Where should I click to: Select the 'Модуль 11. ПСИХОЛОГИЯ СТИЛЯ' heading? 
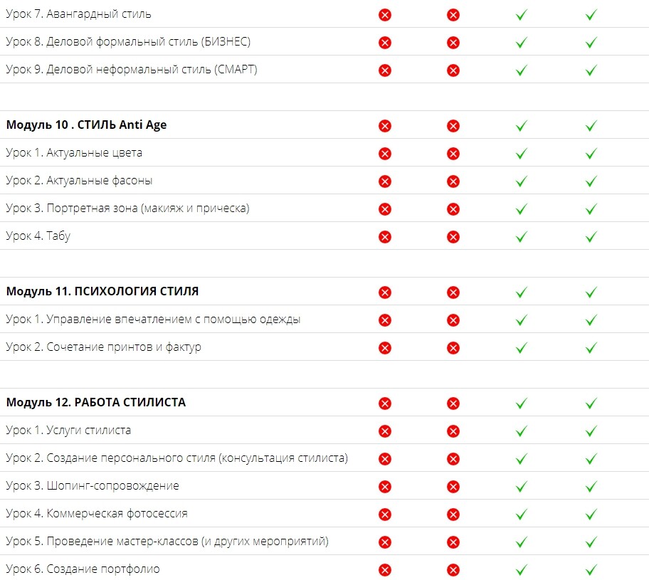point(102,291)
